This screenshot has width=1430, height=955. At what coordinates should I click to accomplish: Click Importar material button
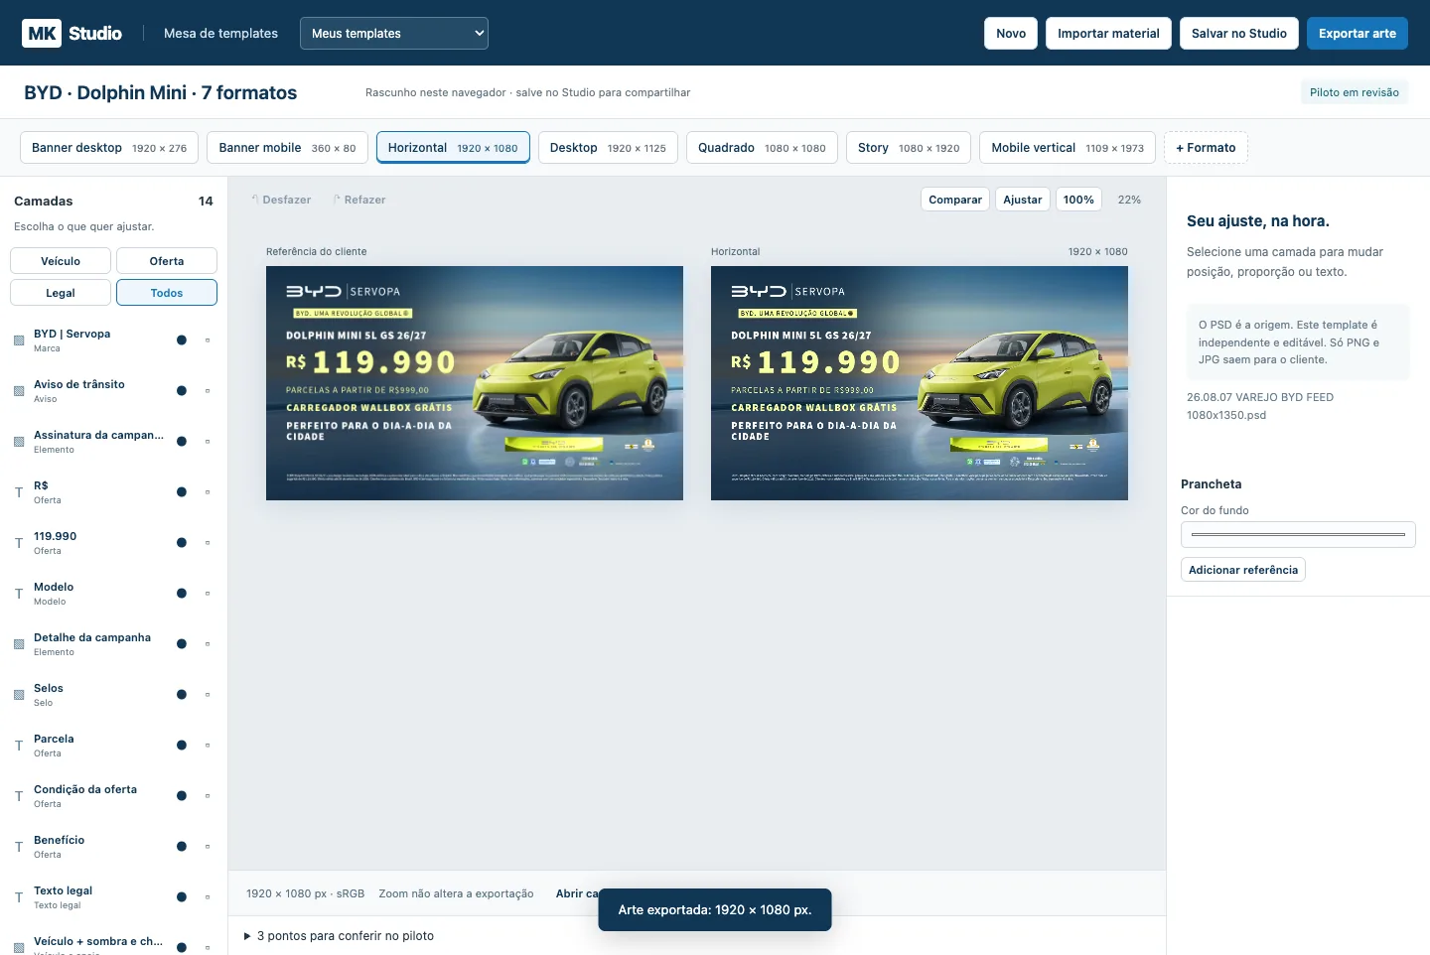(x=1108, y=33)
